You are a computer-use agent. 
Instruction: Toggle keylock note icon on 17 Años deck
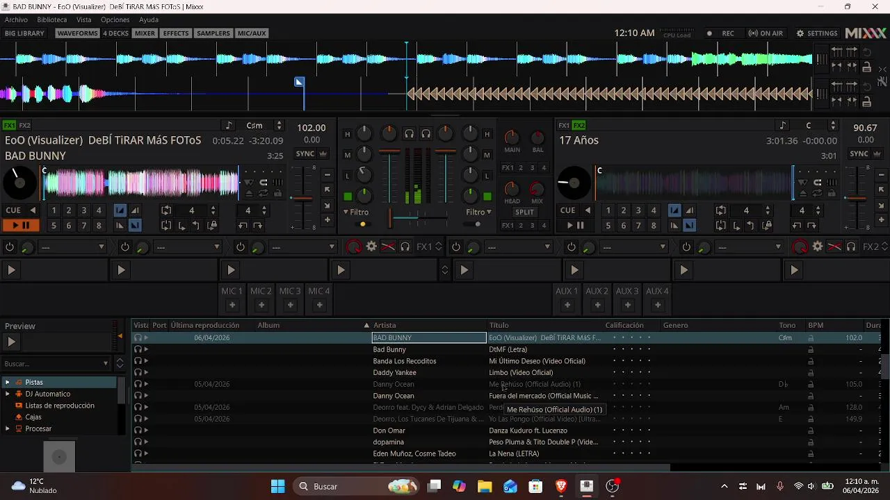(783, 126)
